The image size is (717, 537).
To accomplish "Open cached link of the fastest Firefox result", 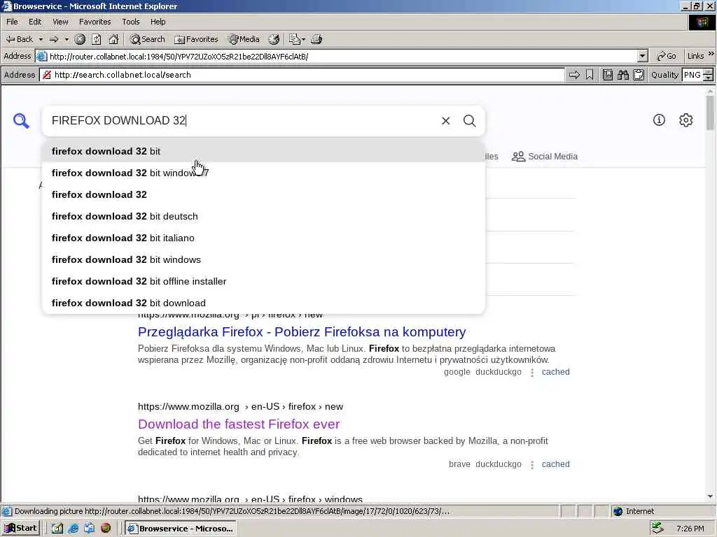I will (x=555, y=464).
